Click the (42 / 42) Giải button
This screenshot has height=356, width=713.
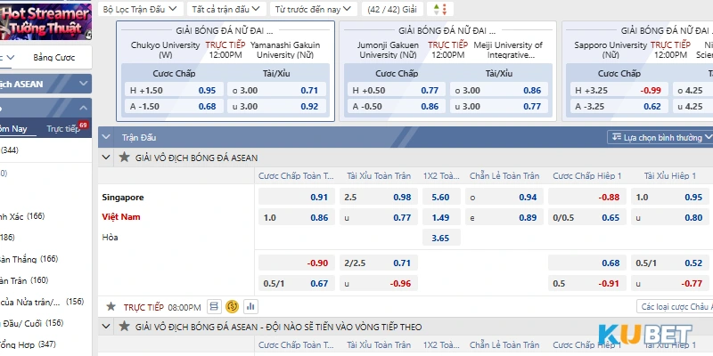point(392,9)
